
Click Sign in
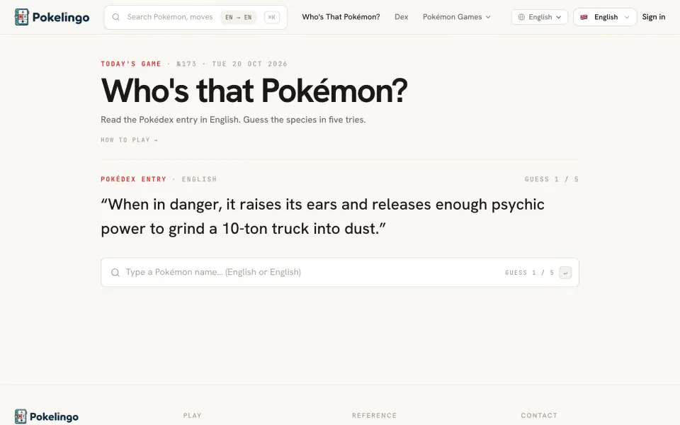click(x=654, y=17)
